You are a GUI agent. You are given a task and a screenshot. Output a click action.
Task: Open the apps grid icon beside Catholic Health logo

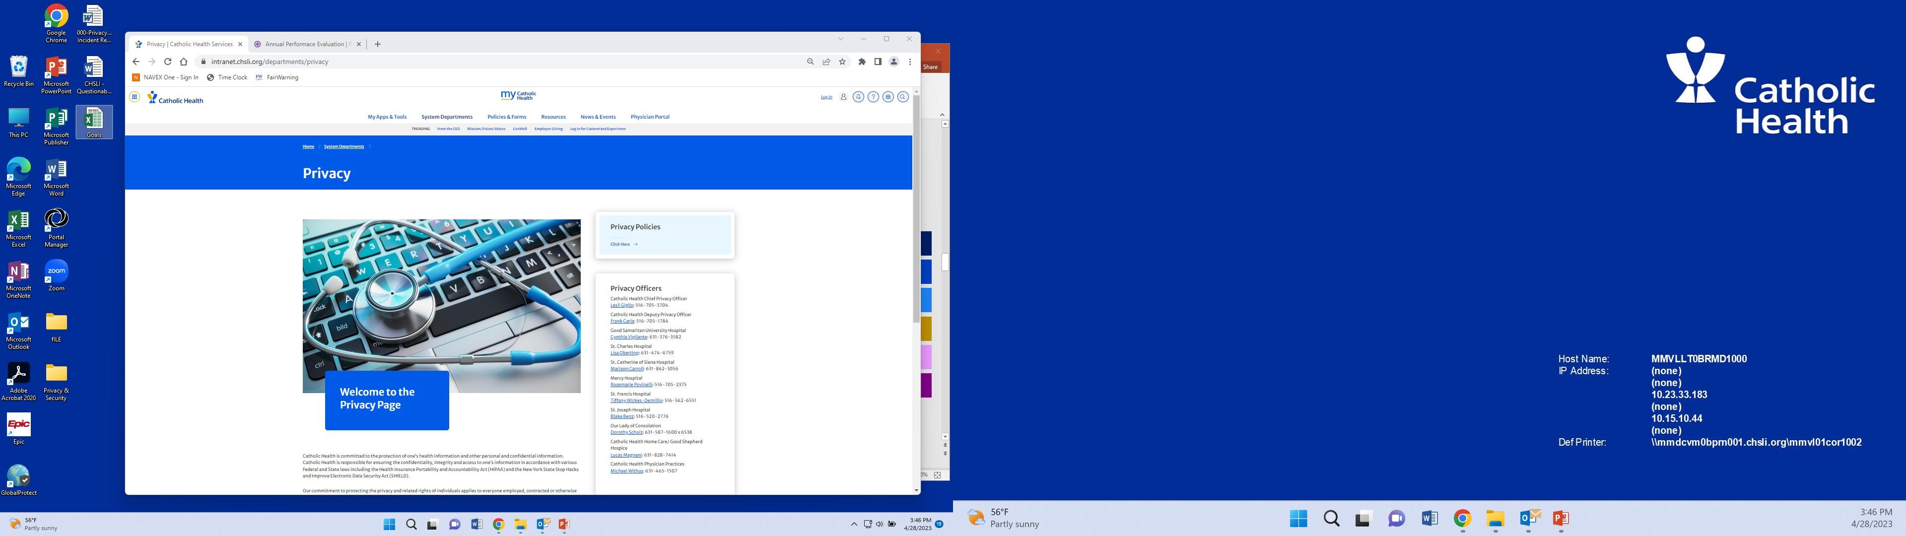click(135, 97)
